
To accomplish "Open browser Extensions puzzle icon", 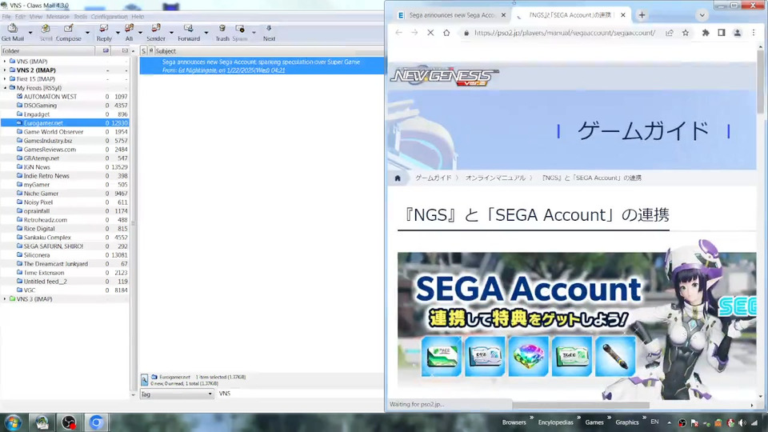I will coord(706,33).
